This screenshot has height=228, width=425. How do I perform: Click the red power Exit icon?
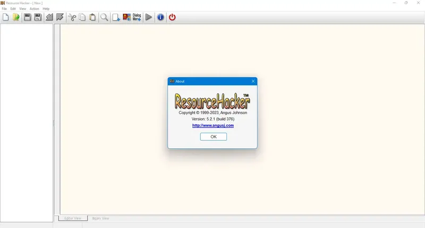[172, 17]
